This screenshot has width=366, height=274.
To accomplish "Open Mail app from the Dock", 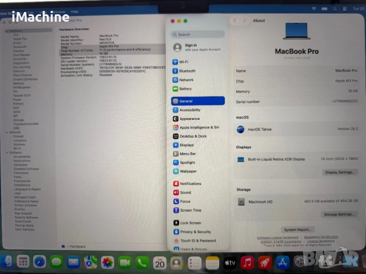I will coord(73,263).
